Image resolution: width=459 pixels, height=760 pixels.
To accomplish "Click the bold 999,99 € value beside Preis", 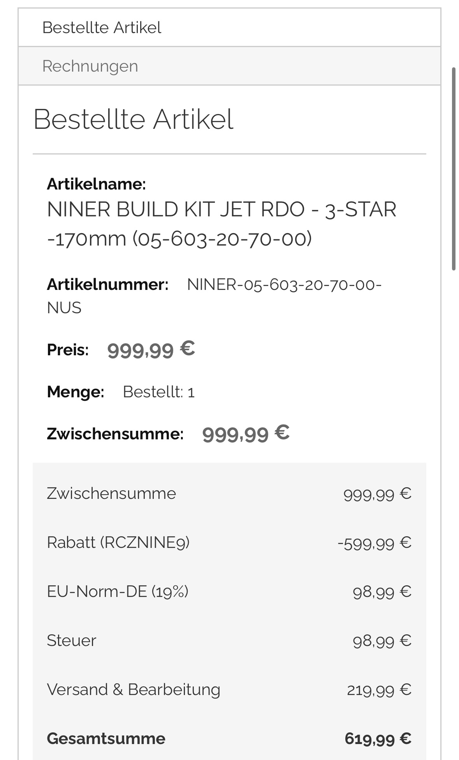I will (x=151, y=349).
